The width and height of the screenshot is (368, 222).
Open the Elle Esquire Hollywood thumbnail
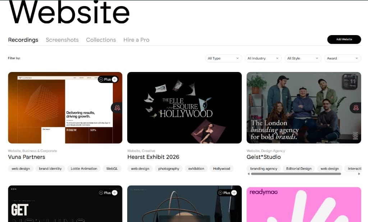(184, 108)
